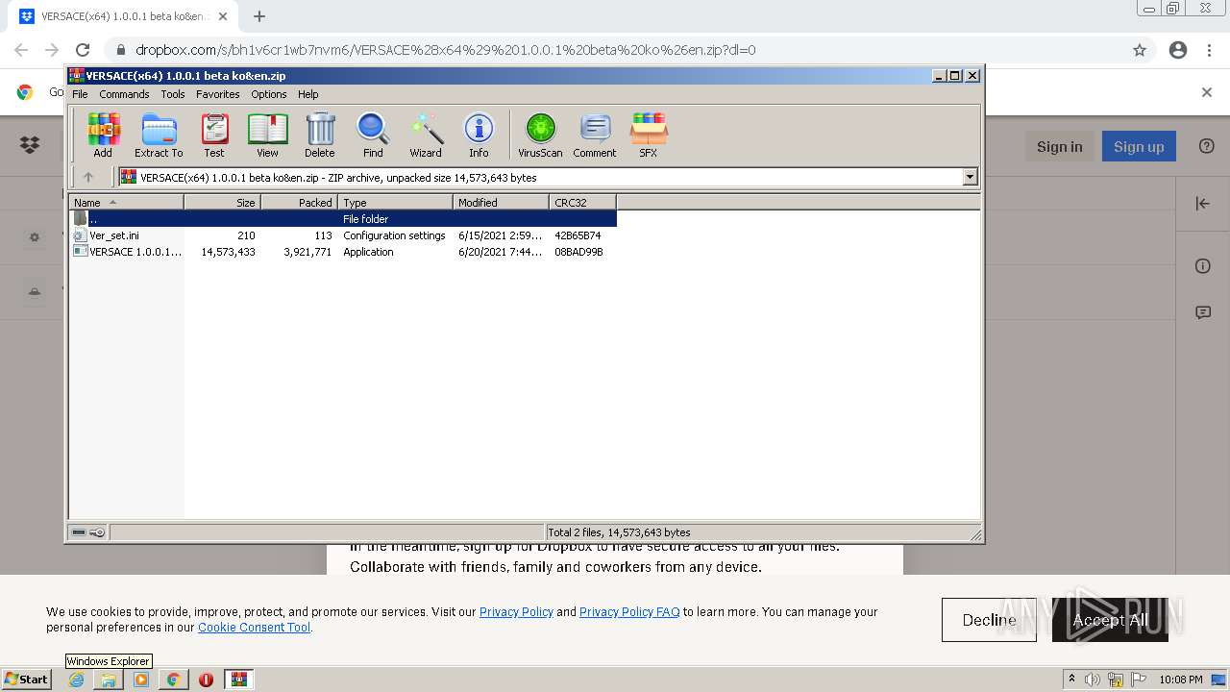Select the VERSACE 1.0.0.1 application file
The image size is (1230, 692).
coord(343,252)
